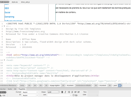This screenshot has width=131, height=97.
Task: Switch Properties panel to CSS mode
Action: click(x=3, y=95)
